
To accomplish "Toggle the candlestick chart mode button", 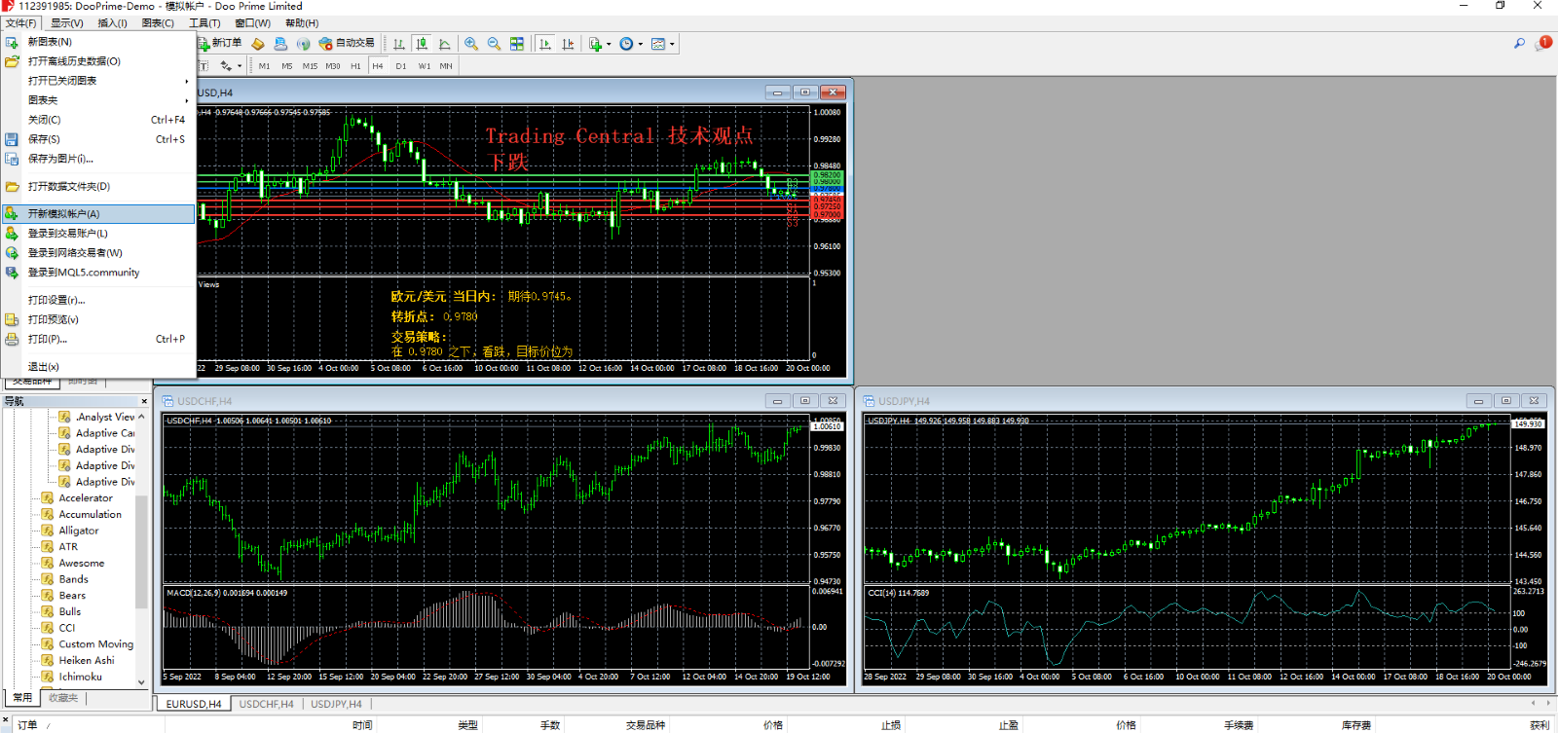I will 422,44.
